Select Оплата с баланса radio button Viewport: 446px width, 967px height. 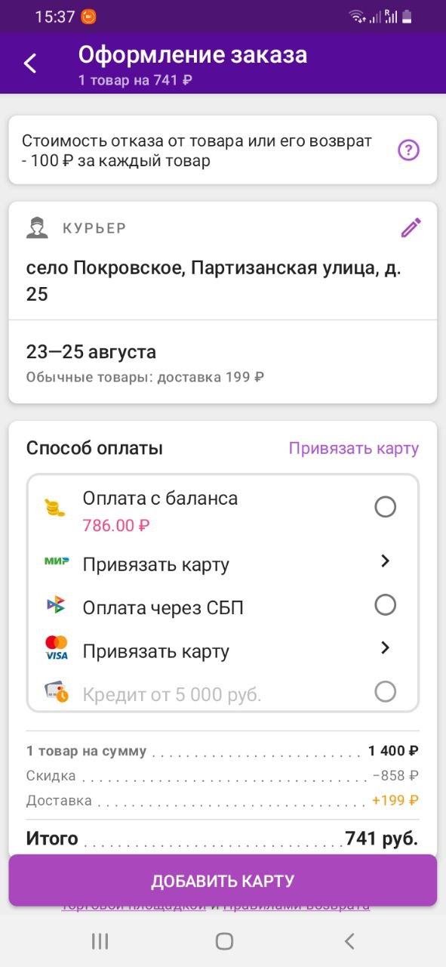[x=385, y=507]
